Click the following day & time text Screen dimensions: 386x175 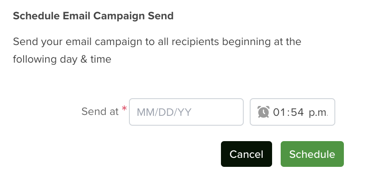62,59
